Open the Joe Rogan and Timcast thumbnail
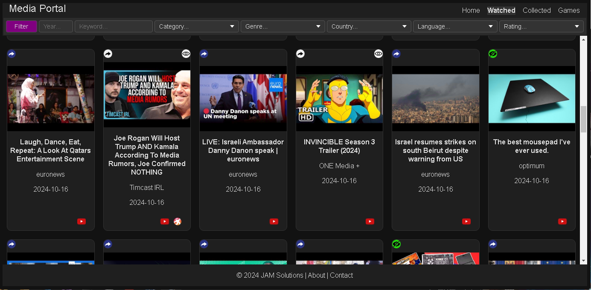 pos(147,95)
